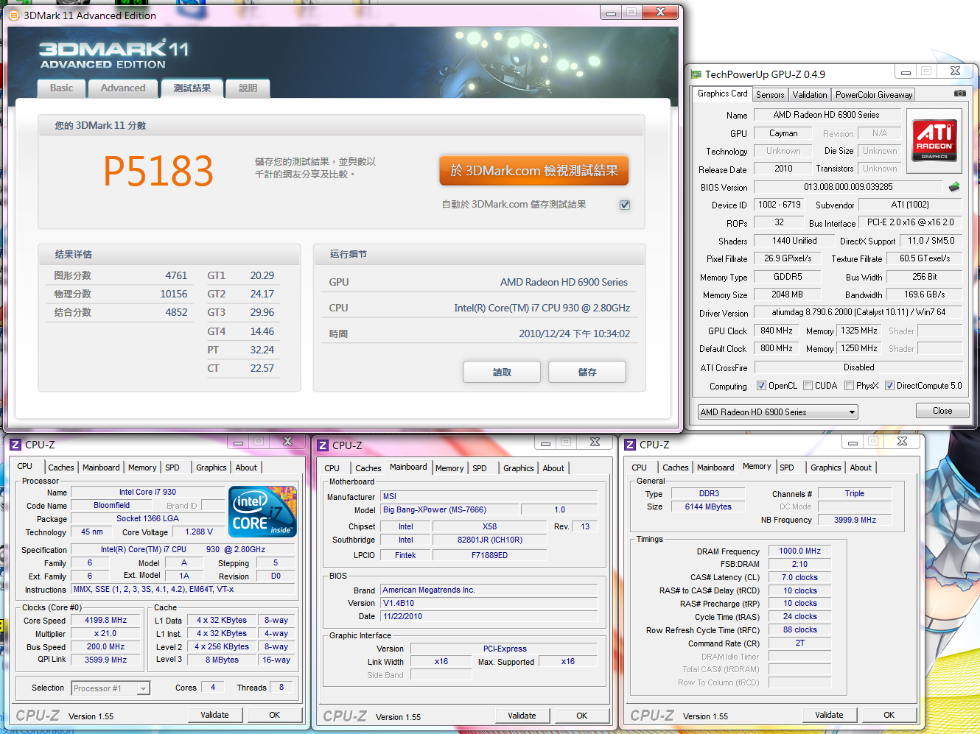Click the GPU-Z Name field value
The width and height of the screenshot is (980, 734).
827,115
